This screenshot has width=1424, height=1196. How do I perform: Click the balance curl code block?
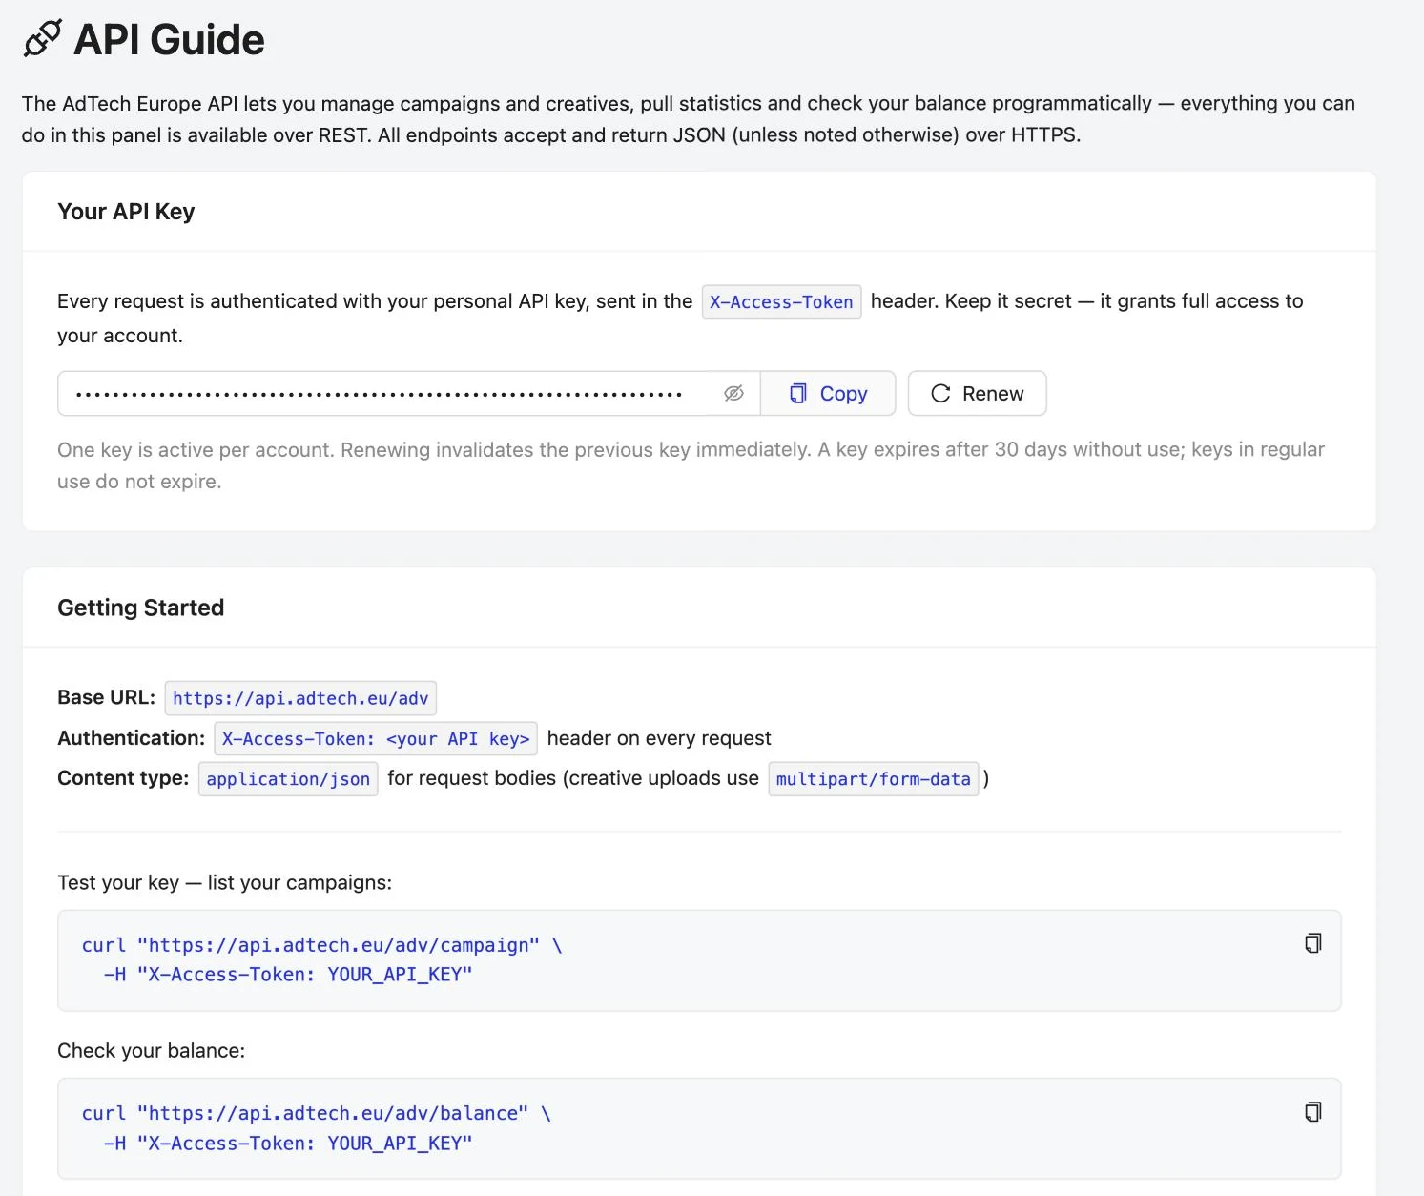pyautogui.click(x=699, y=1128)
